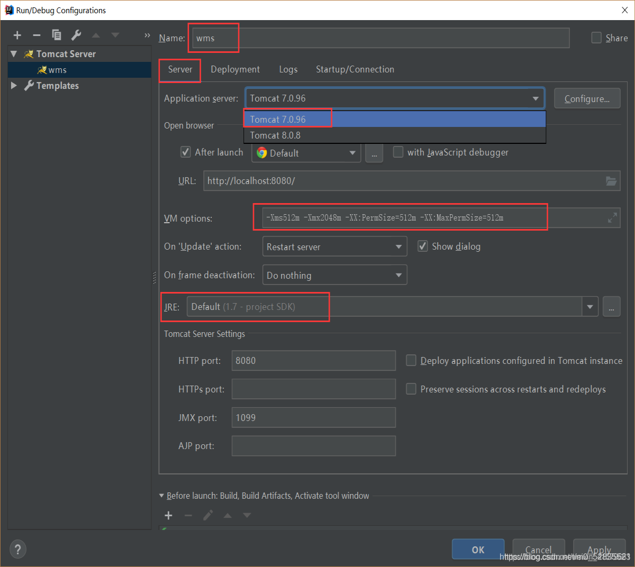This screenshot has width=635, height=567.
Task: Click the panel splitter grip handle
Action: (x=155, y=277)
